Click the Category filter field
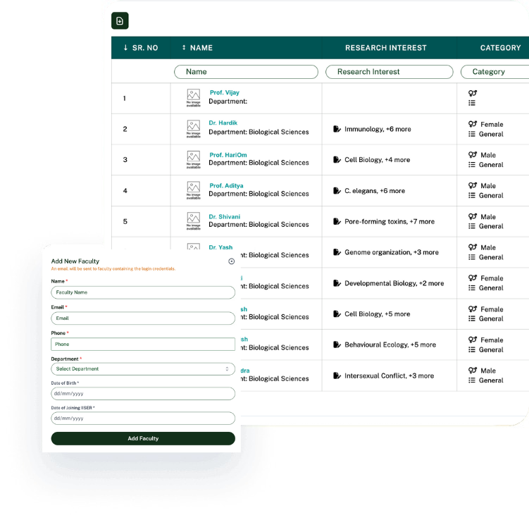This screenshot has height=515, width=529. coord(494,72)
